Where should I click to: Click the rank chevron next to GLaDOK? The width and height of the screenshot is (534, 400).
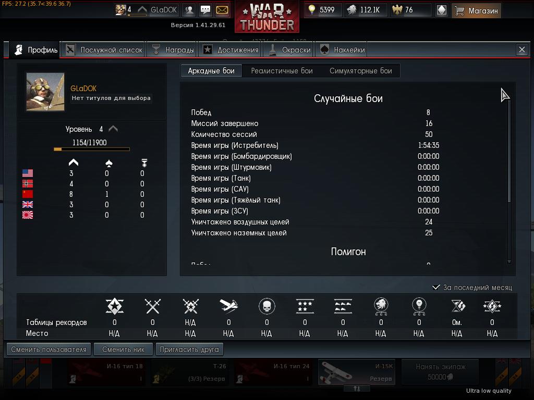point(142,10)
